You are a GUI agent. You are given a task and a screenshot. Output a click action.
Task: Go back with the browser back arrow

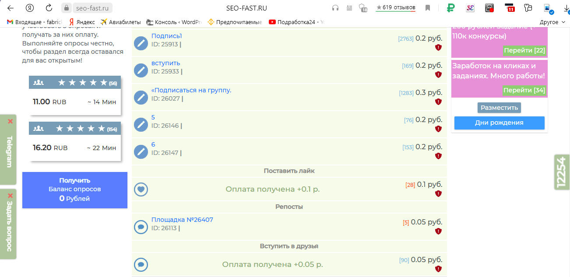coord(11,8)
